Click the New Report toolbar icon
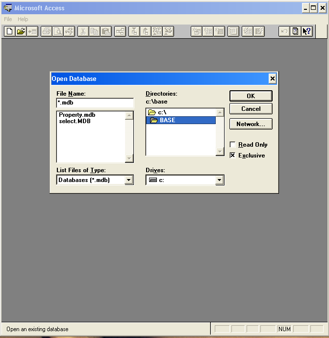Viewport: 329px width, 338px height. [219, 31]
